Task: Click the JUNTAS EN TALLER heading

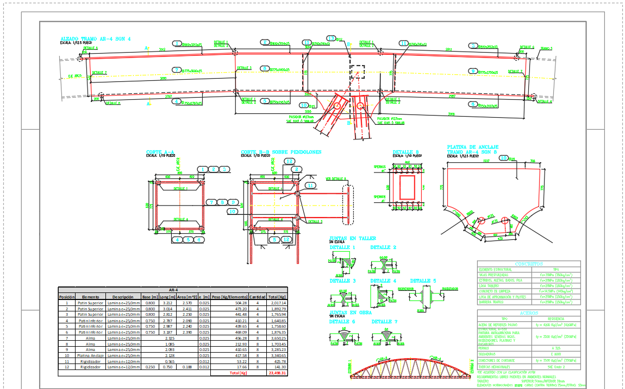Action: pyautogui.click(x=352, y=238)
